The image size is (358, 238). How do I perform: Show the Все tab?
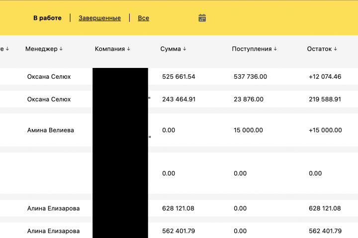[143, 18]
